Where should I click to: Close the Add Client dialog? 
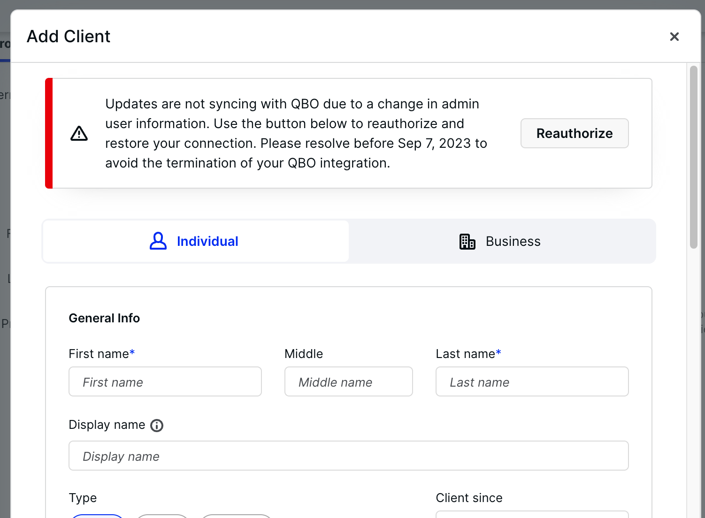[674, 37]
